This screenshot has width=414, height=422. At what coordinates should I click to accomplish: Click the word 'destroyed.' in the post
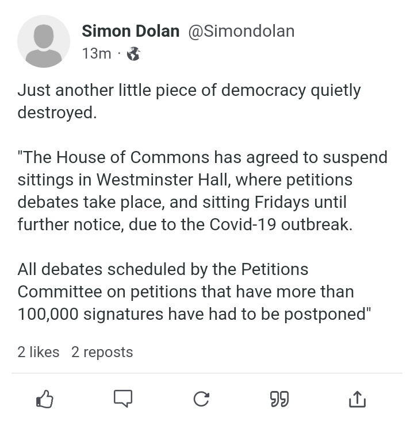57,112
